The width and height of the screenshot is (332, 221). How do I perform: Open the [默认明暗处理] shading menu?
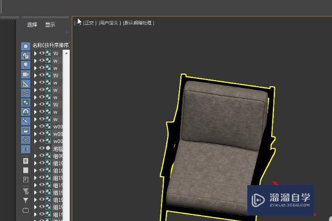138,23
